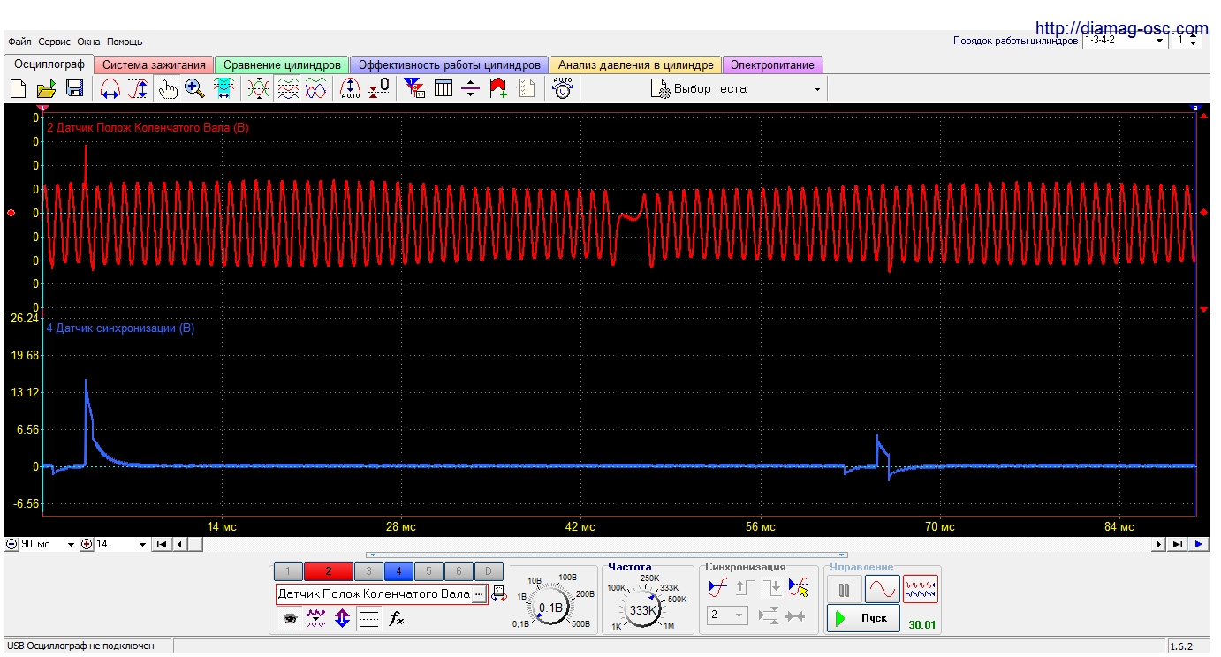Select the single sine wave display mode button
This screenshot has width=1221, height=657.
point(882,589)
